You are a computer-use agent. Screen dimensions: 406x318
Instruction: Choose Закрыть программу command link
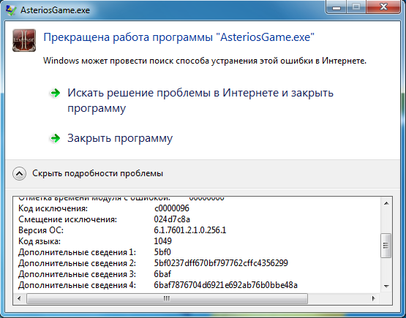(120, 138)
